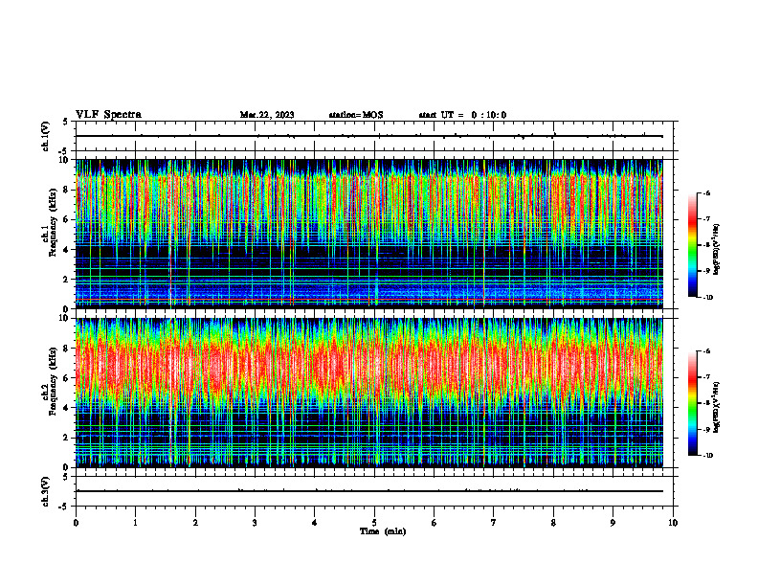This screenshot has width=758, height=586.
Task: Click the time axis tick label "8"
Action: 553,523
